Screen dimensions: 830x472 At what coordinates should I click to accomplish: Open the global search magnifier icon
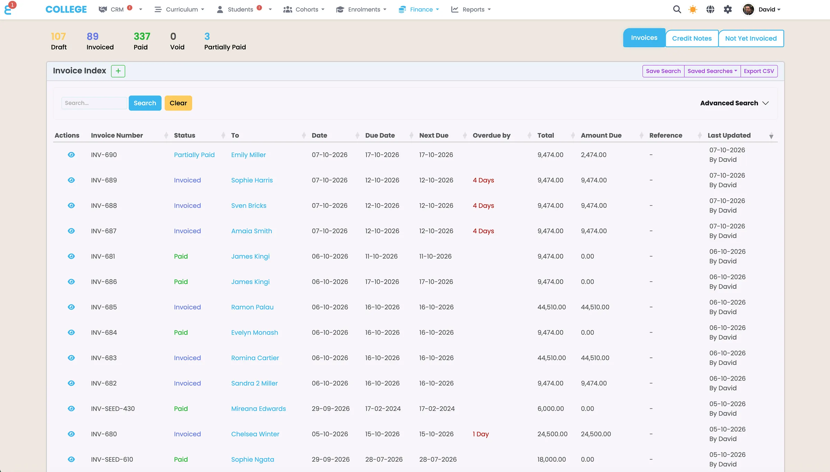[x=677, y=9]
